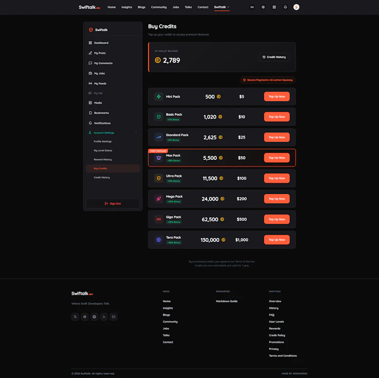Screen dimensions: 379x378
Task: Click the Swiftalk.dev logo in header
Action: tap(90, 7)
